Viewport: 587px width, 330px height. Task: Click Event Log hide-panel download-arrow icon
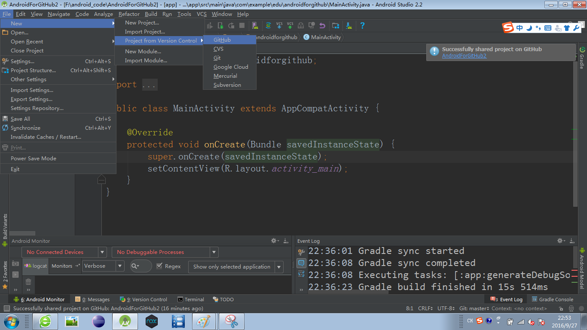pos(572,241)
